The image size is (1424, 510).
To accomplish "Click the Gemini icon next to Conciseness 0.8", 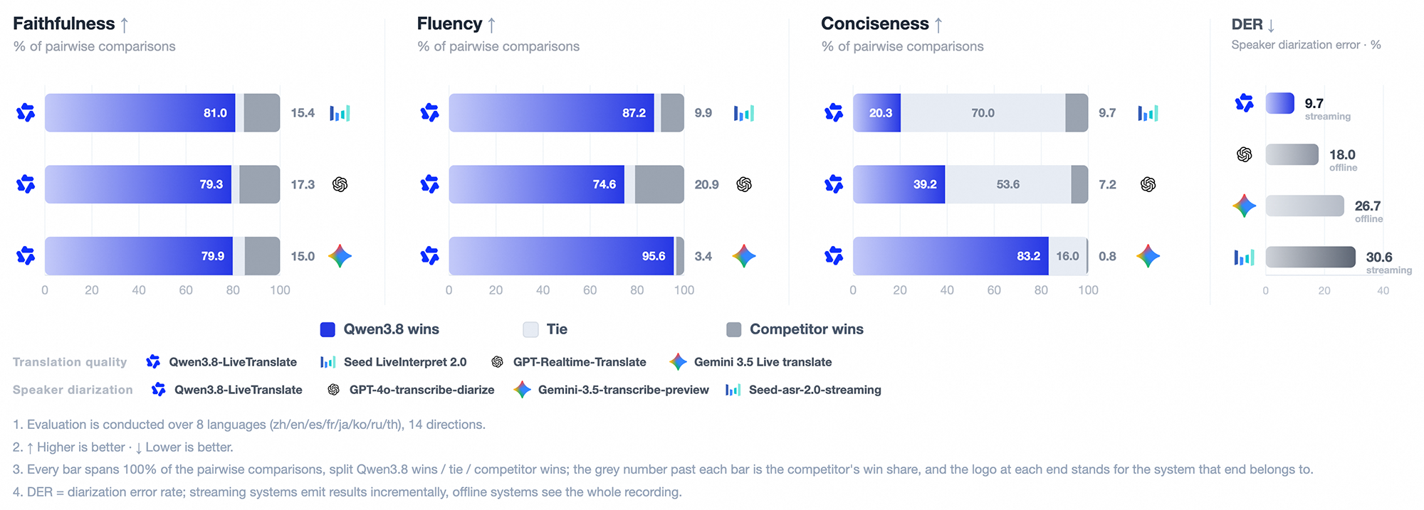I will (1148, 256).
